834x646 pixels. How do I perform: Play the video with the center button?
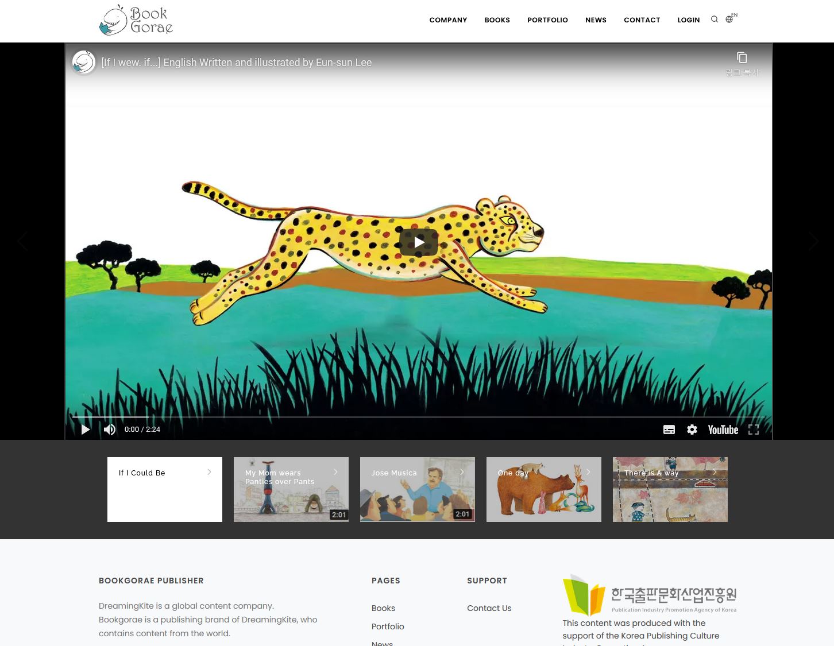click(419, 242)
